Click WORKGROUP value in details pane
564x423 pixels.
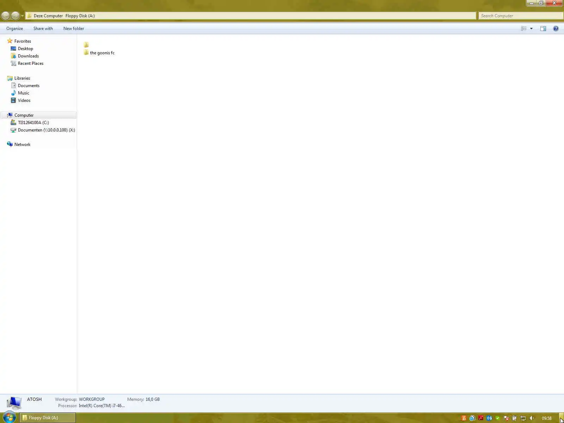point(92,399)
